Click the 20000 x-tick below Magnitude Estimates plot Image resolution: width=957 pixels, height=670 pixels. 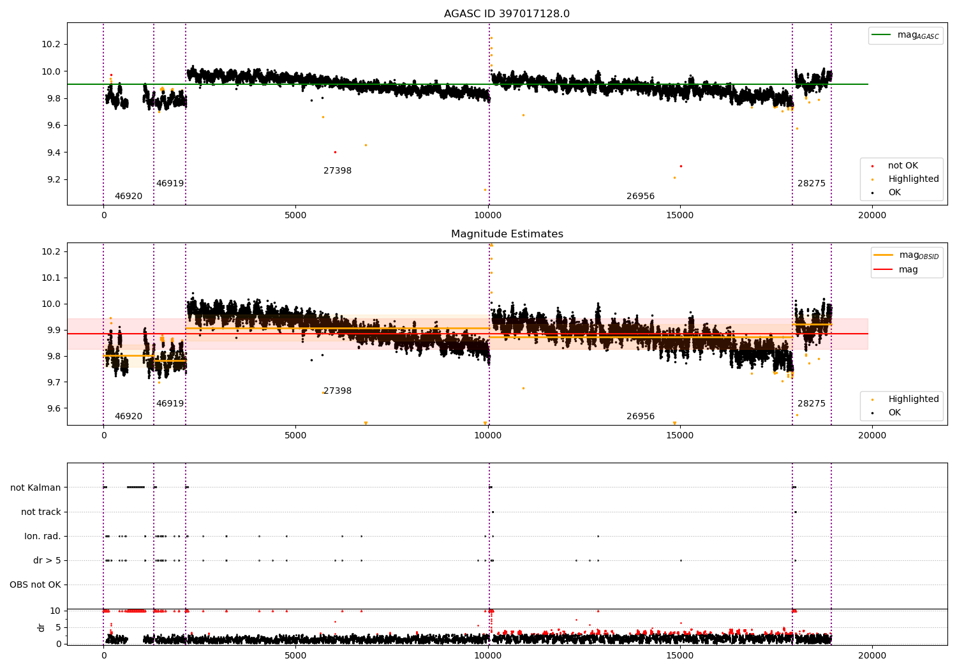872,436
